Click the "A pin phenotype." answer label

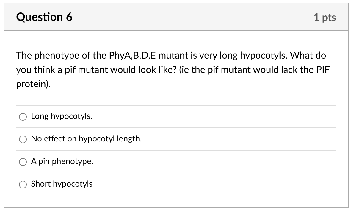click(62, 162)
